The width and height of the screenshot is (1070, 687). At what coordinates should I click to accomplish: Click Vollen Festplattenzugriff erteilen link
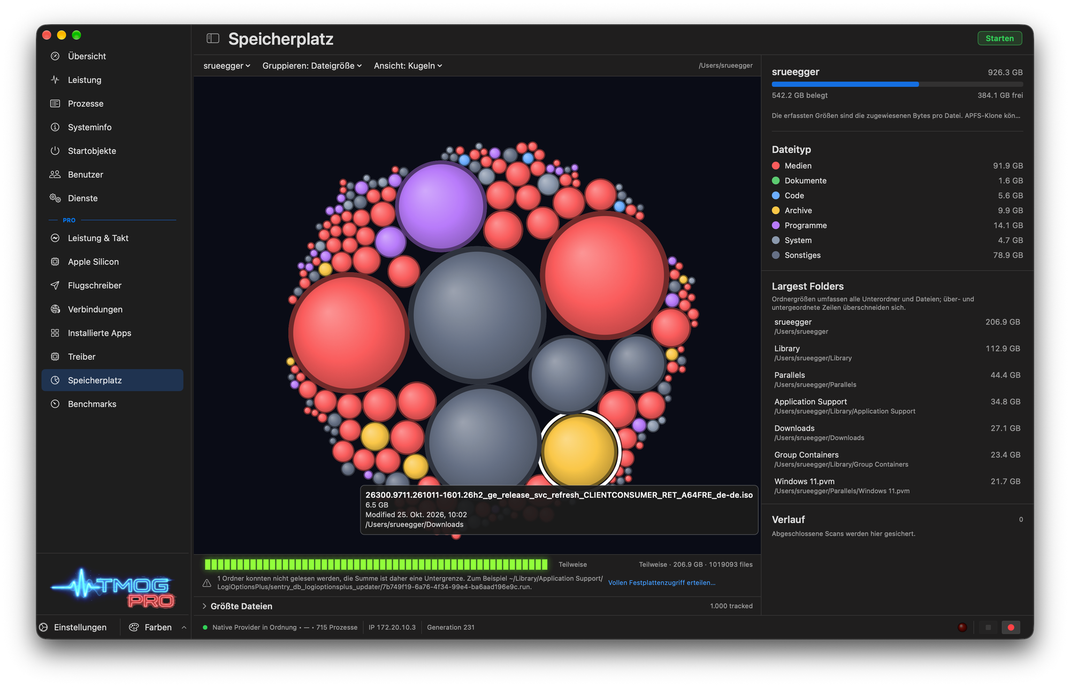pos(661,583)
